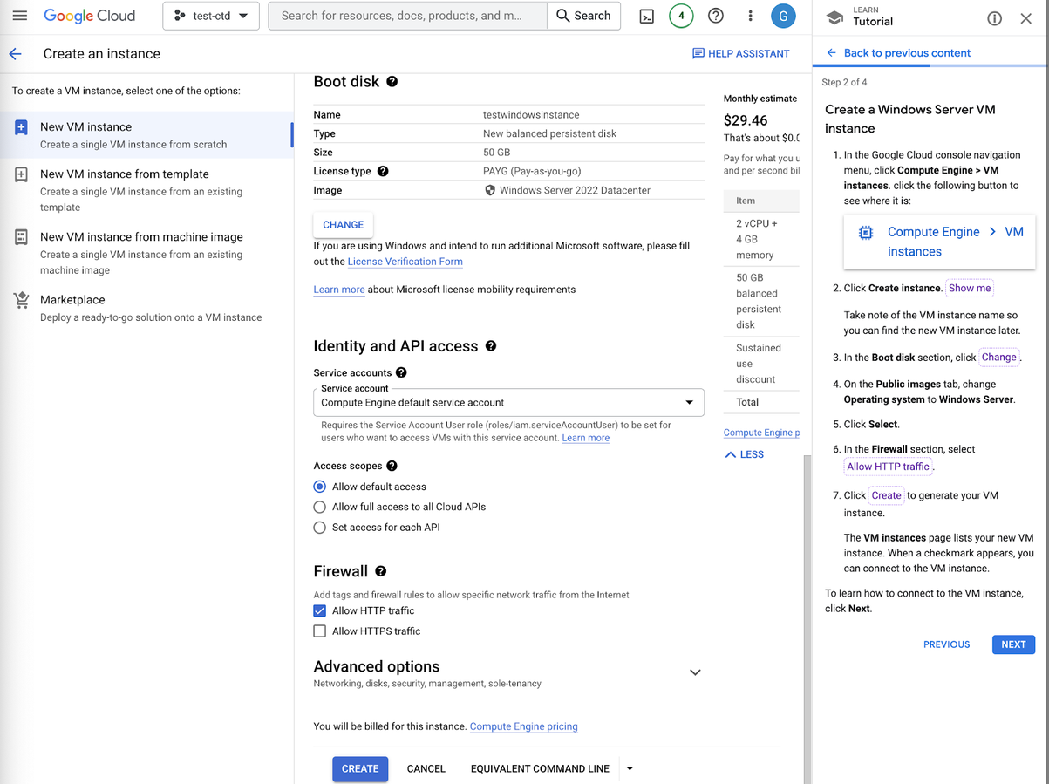Activate Cloud Shell terminal icon
This screenshot has width=1049, height=784.
[646, 16]
